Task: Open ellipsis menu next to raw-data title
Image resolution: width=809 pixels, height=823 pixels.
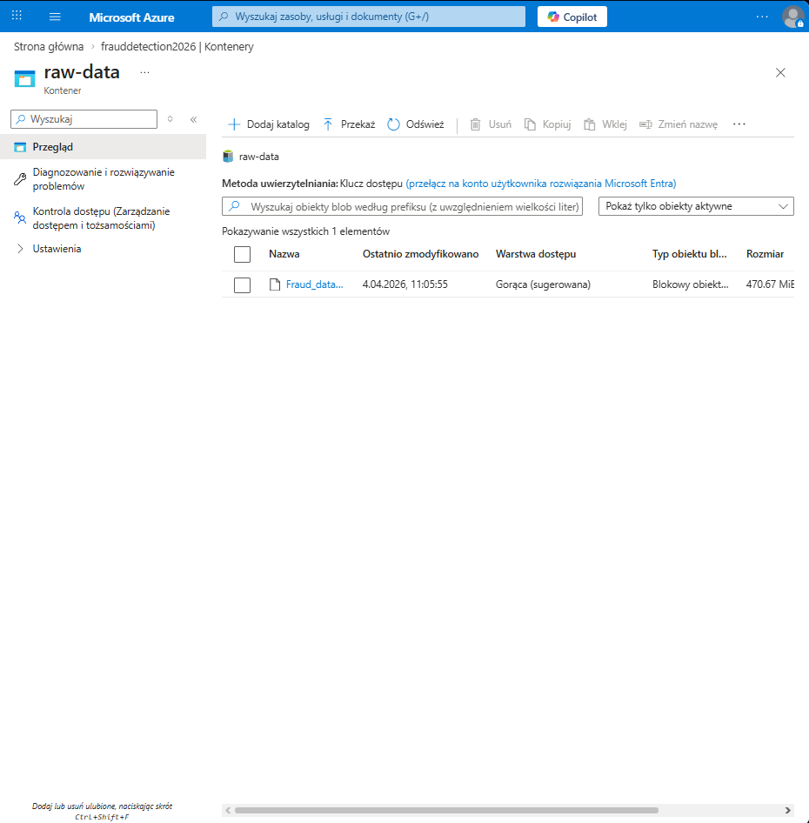Action: point(145,72)
